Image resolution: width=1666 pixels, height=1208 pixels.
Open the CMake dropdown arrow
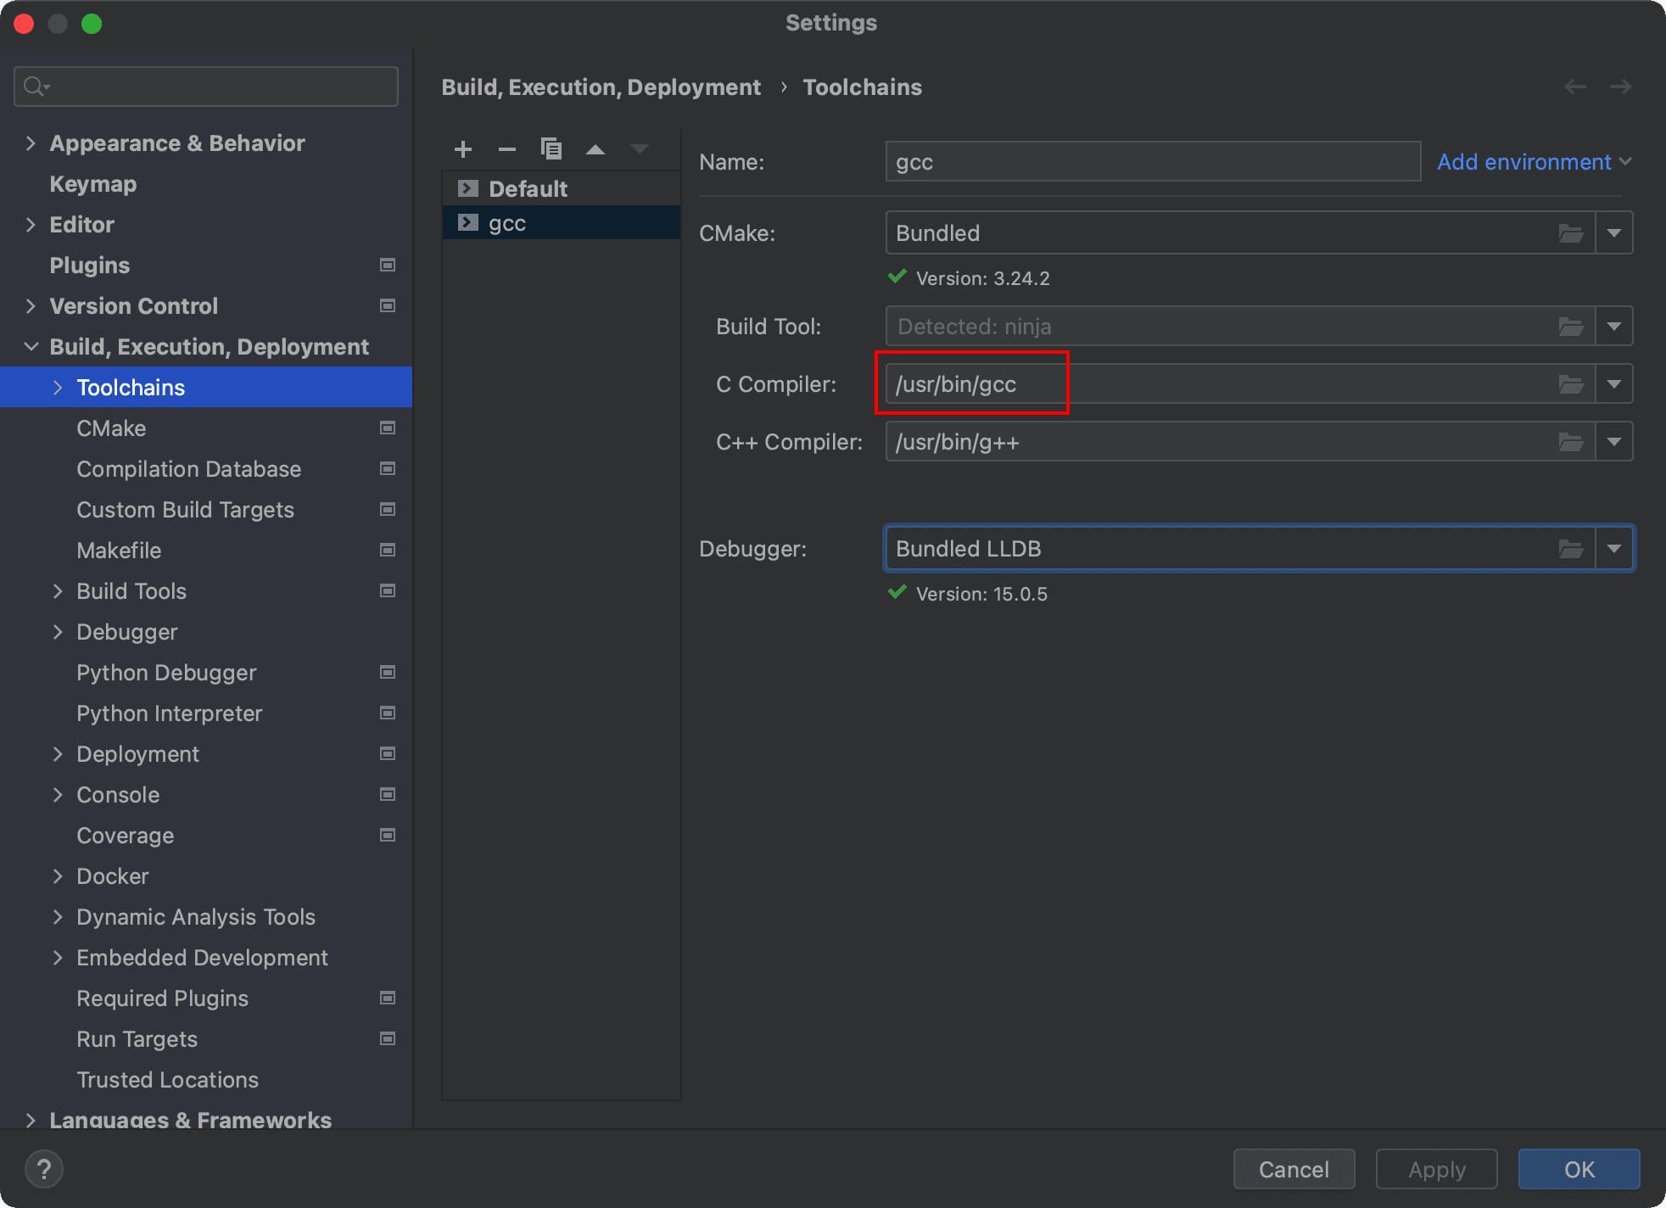tap(1614, 233)
